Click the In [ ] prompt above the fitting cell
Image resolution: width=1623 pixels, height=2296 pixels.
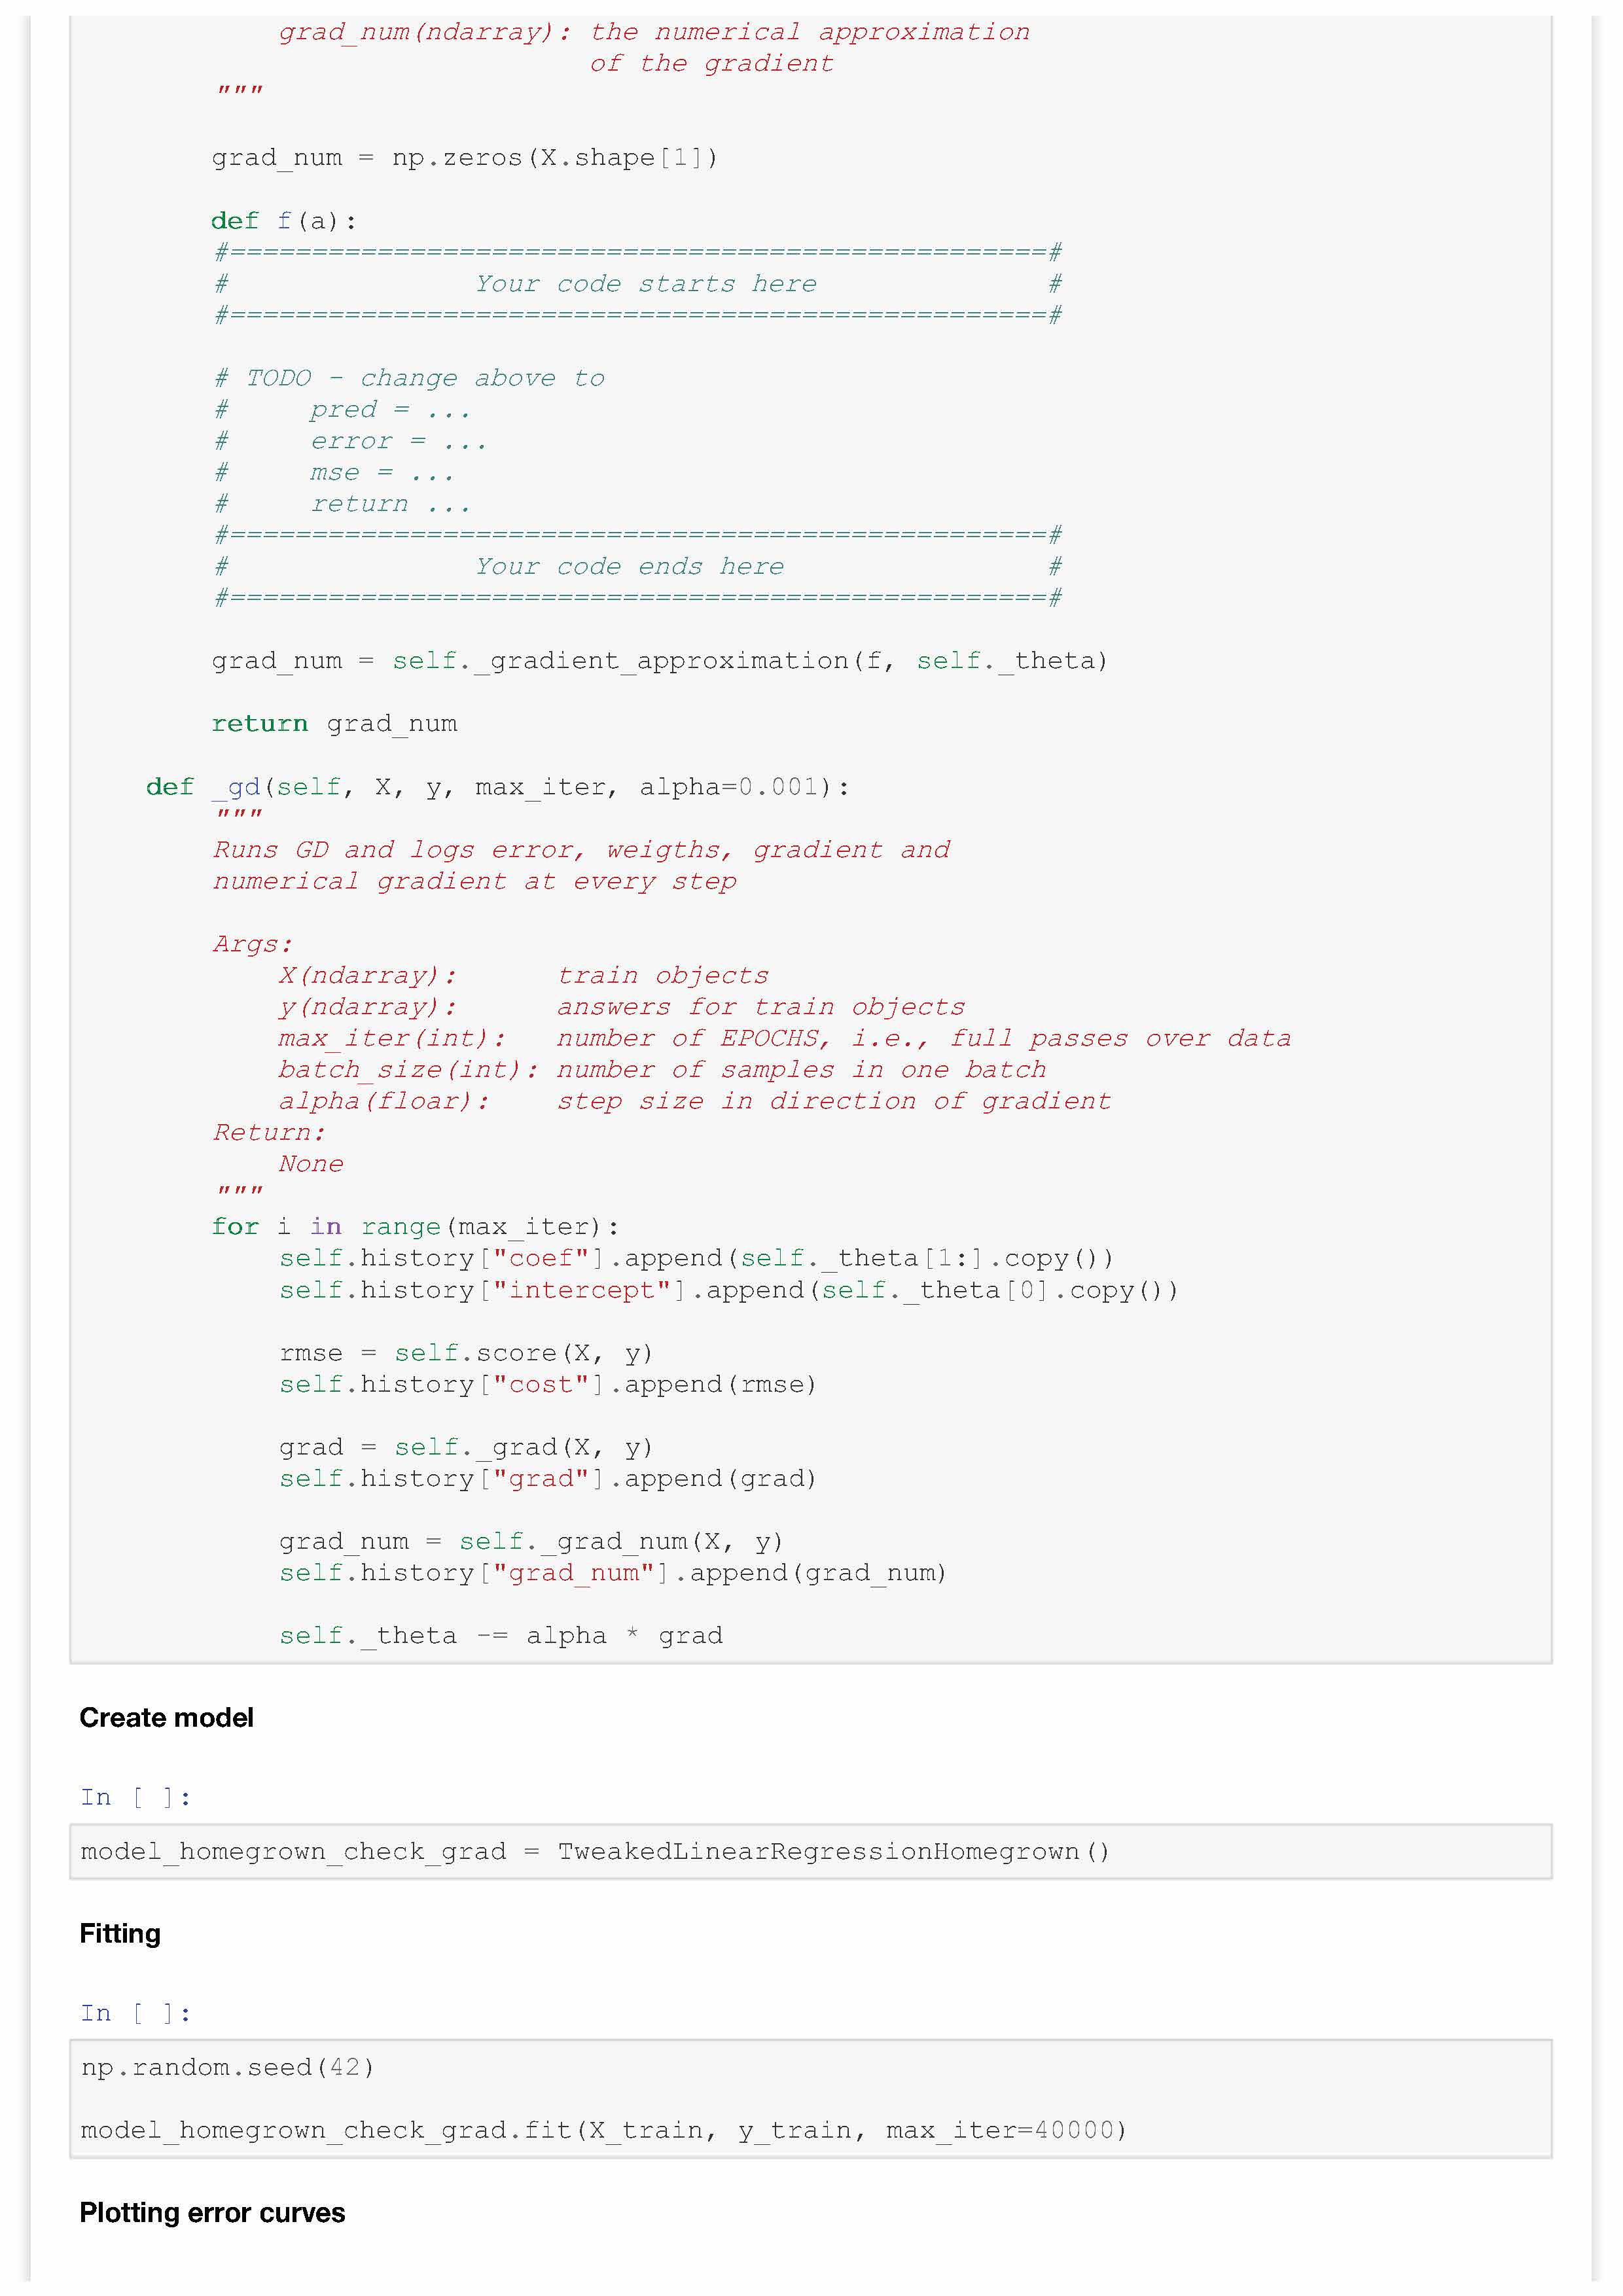pos(136,2013)
